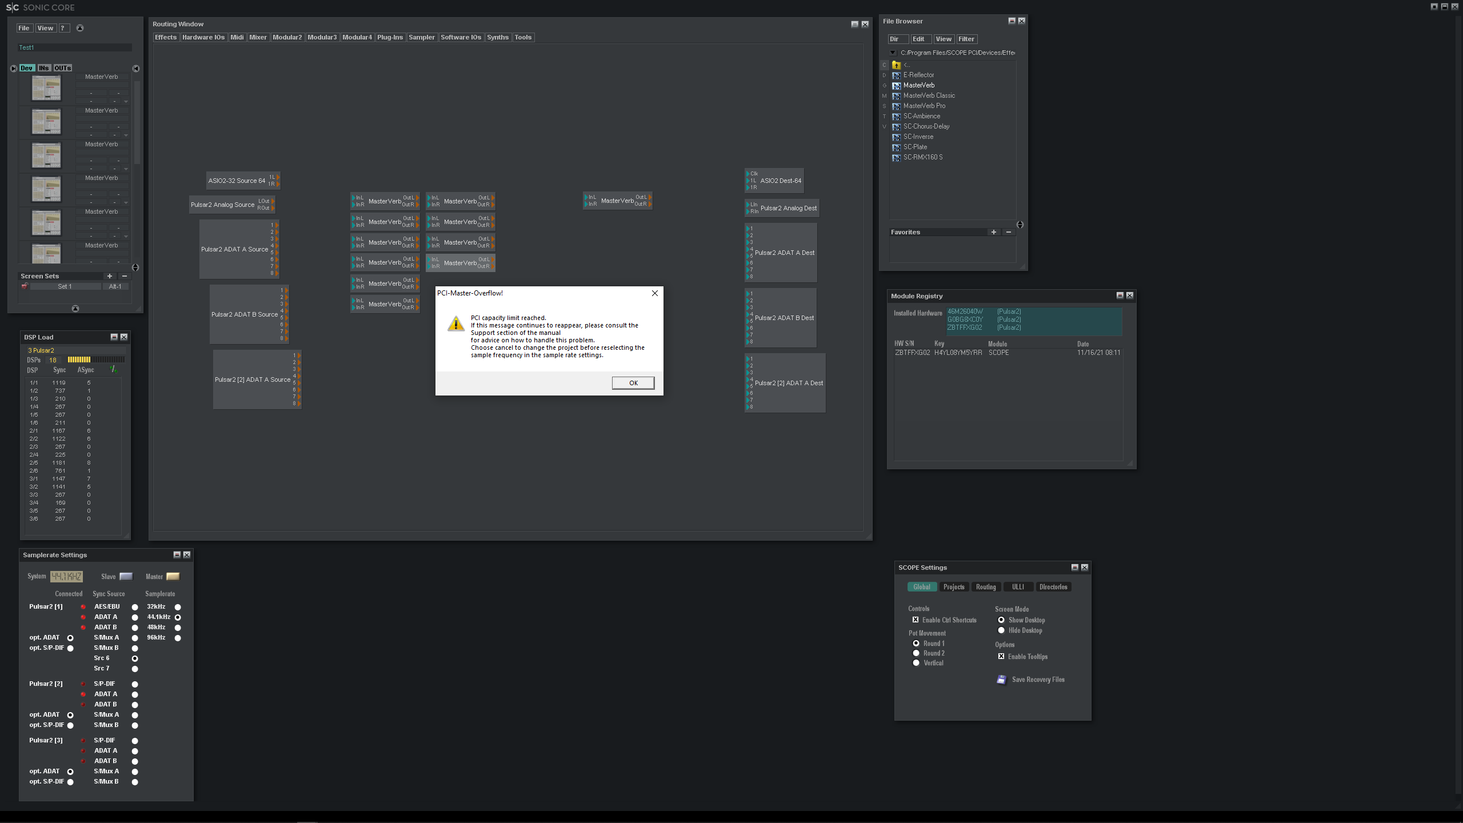This screenshot has width=1463, height=823.
Task: Click the warning icon in the overflow dialog
Action: click(x=455, y=324)
